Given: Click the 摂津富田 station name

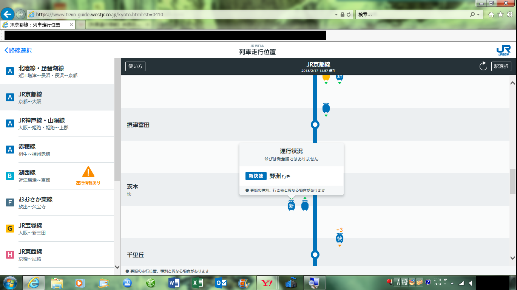Looking at the screenshot, I should coord(138,125).
